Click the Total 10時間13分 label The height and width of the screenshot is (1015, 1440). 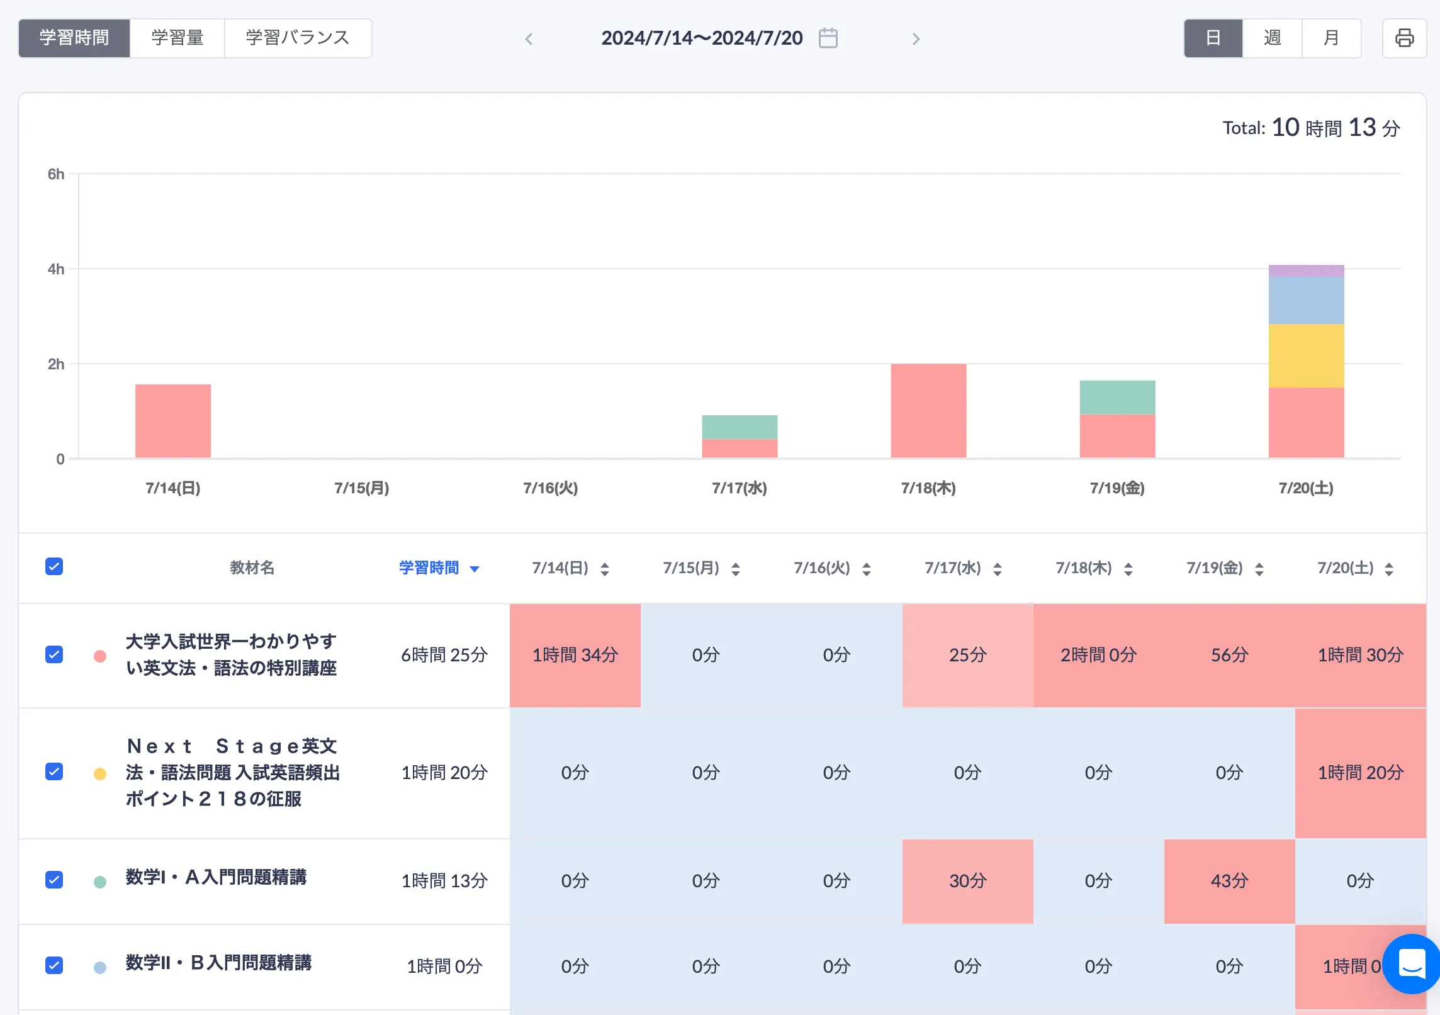tap(1311, 128)
